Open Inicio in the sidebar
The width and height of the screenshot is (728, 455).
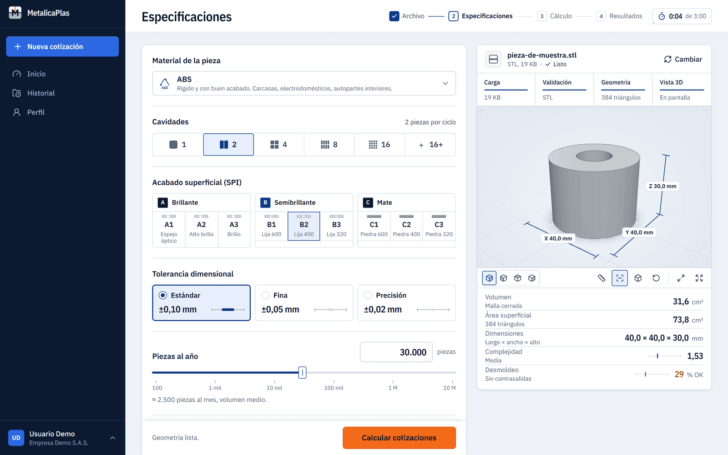pyautogui.click(x=62, y=74)
